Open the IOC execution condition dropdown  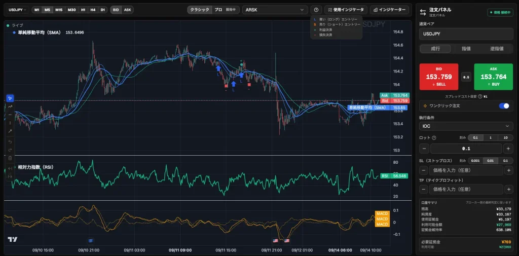466,126
